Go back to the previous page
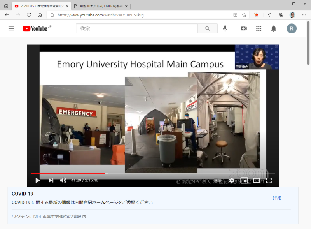This screenshot has height=229, width=311. click(x=7, y=15)
